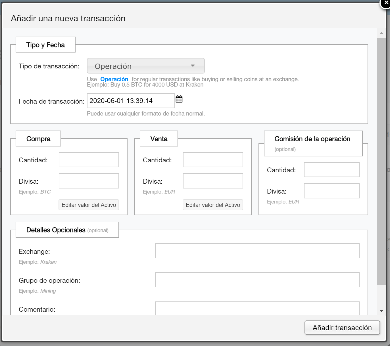The width and height of the screenshot is (390, 346).
Task: Select the Venta Divisa input field
Action: pos(213,181)
